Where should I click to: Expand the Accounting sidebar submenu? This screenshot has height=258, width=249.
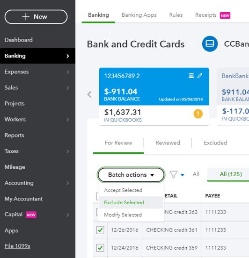click(x=68, y=183)
